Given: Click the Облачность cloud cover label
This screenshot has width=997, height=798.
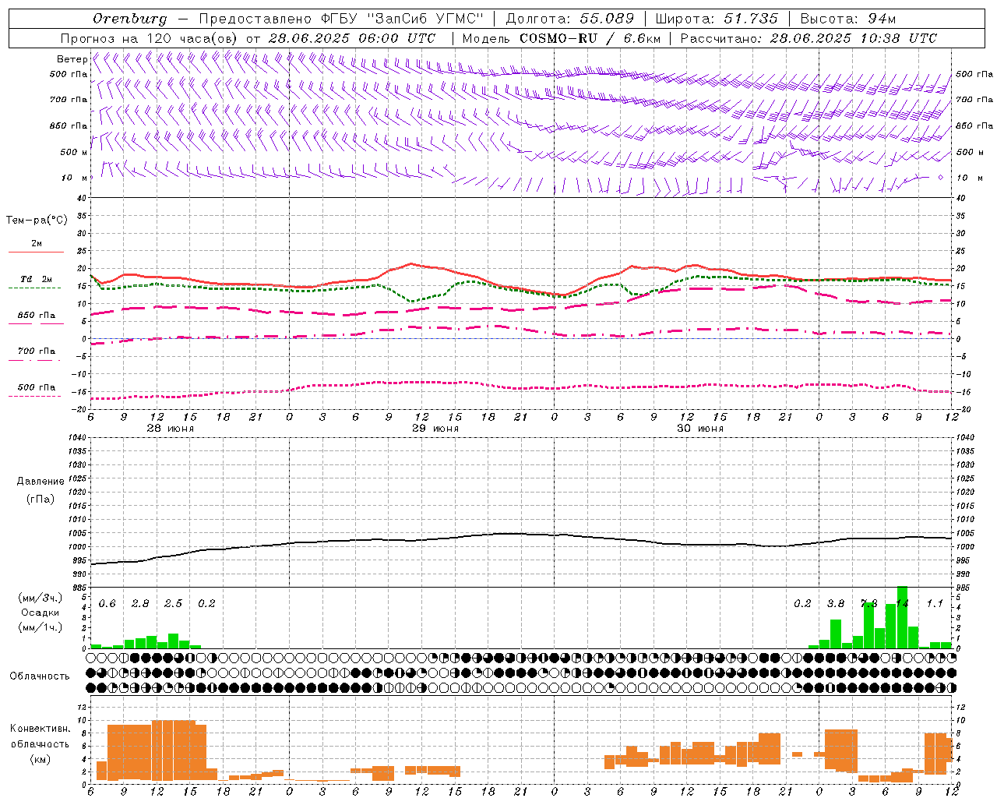Looking at the screenshot, I should click(40, 676).
